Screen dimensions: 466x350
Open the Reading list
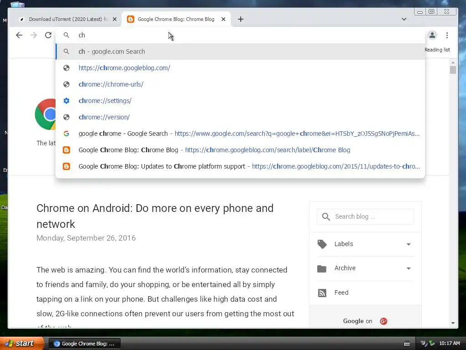pyautogui.click(x=437, y=50)
